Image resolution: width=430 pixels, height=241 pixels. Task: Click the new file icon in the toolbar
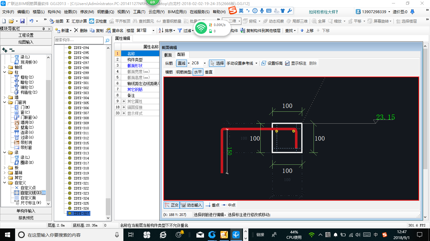4,21
